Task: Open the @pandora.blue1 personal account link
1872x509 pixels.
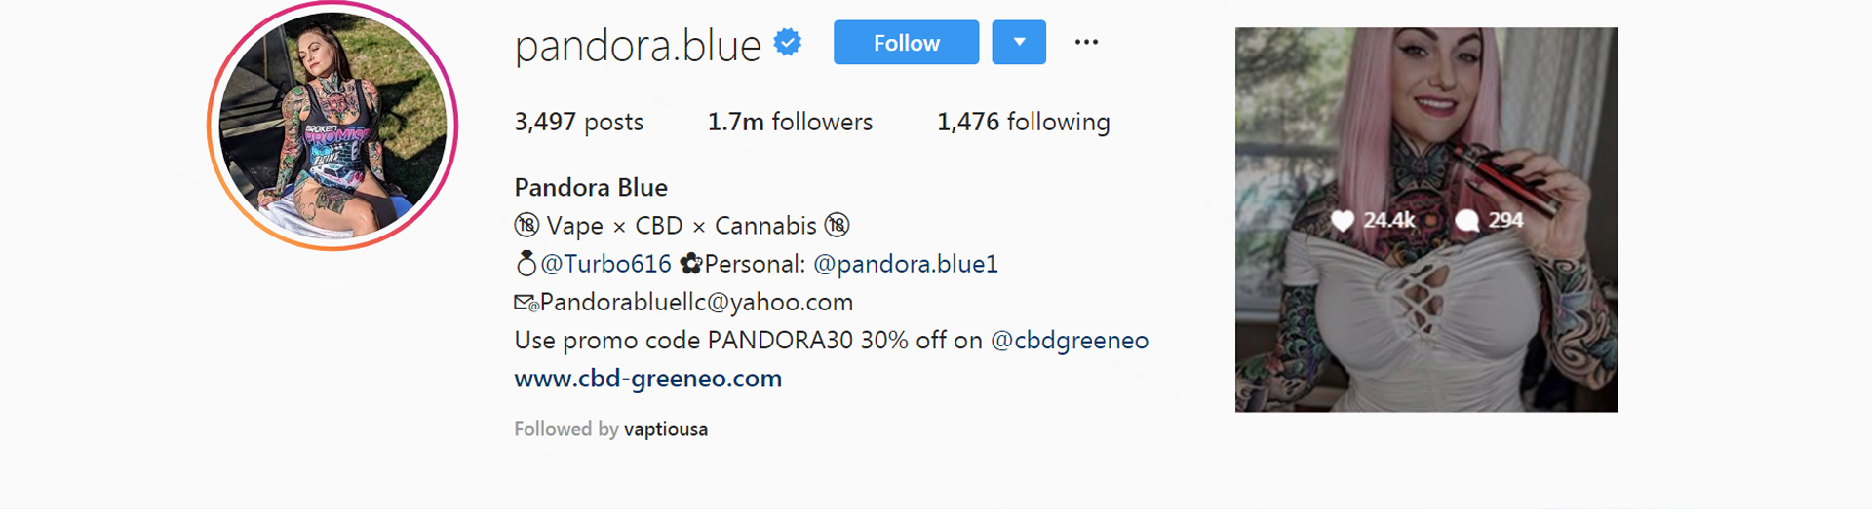Action: coord(906,264)
